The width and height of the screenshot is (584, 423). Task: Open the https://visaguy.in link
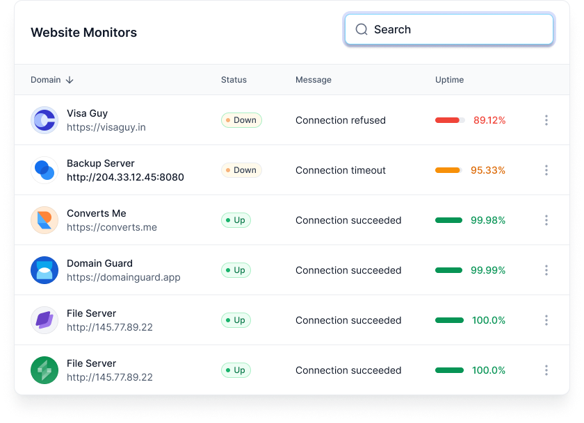coord(106,127)
